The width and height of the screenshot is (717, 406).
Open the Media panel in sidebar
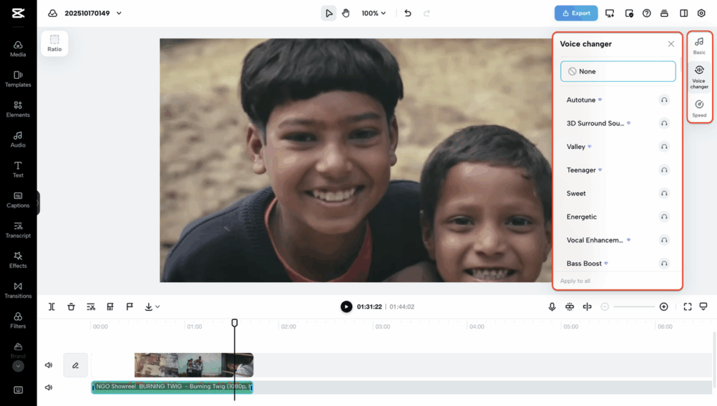point(18,48)
